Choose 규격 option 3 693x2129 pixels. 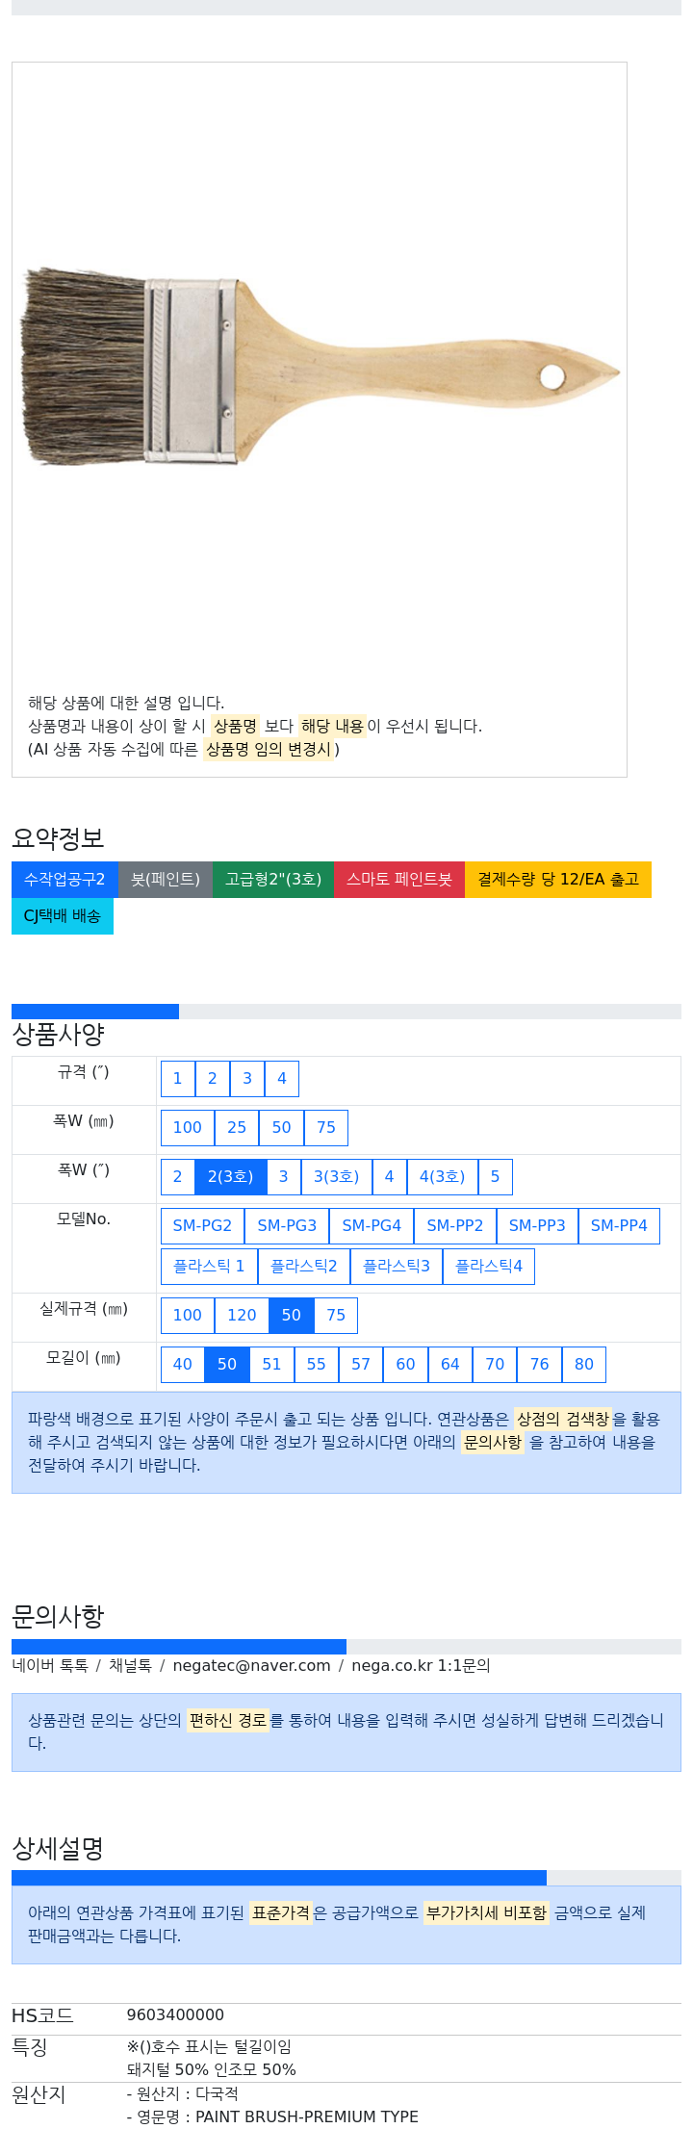click(247, 1078)
